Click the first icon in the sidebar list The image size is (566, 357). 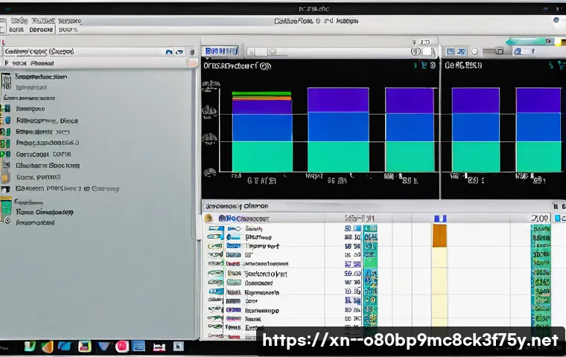7,77
